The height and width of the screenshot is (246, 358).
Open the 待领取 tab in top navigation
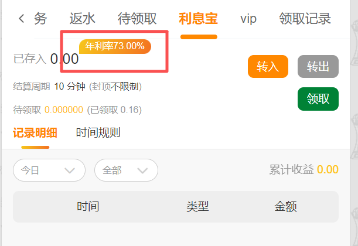(137, 19)
